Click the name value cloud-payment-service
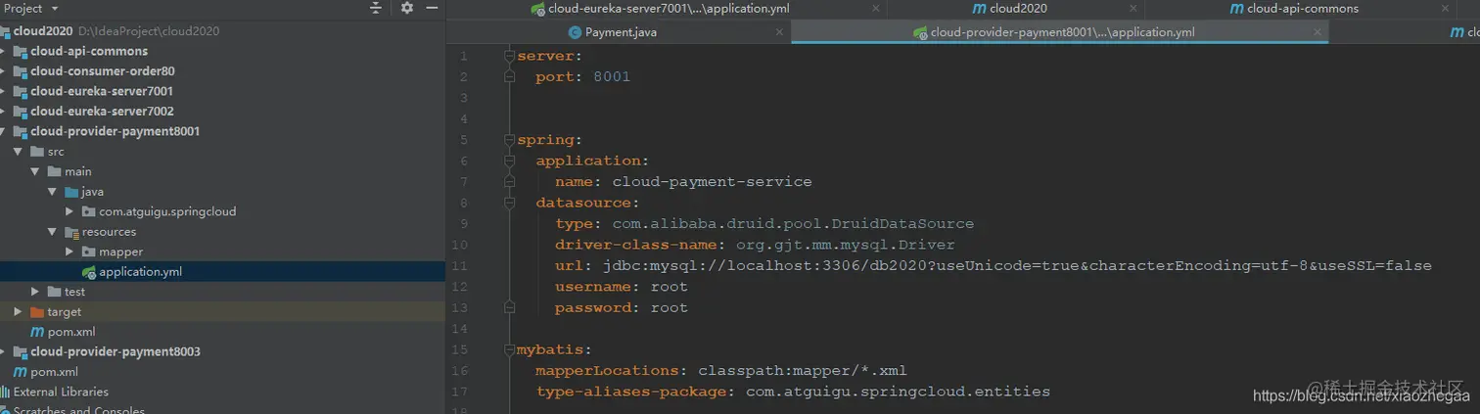Image resolution: width=1480 pixels, height=414 pixels. (712, 182)
